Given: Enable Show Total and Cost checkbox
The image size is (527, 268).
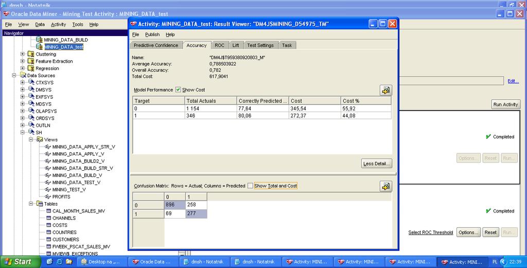Looking at the screenshot, I should [250, 186].
